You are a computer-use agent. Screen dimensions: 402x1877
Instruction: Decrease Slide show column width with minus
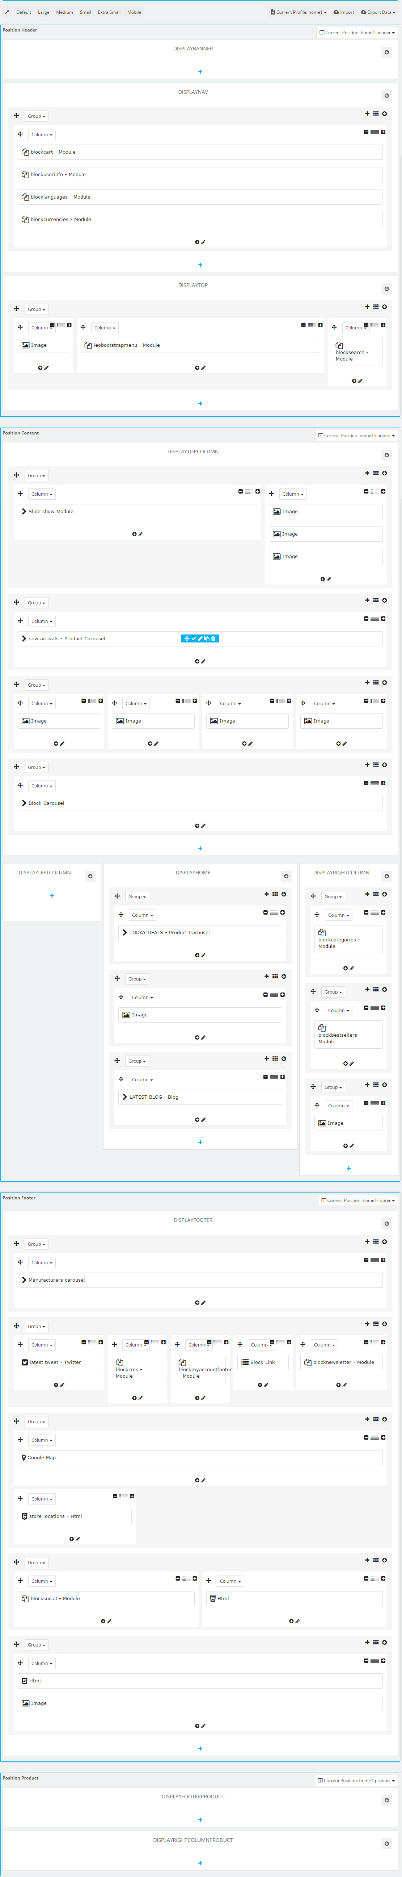tap(240, 491)
